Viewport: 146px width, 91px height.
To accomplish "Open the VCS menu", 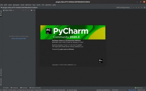I will pyautogui.click(x=43, y=5).
